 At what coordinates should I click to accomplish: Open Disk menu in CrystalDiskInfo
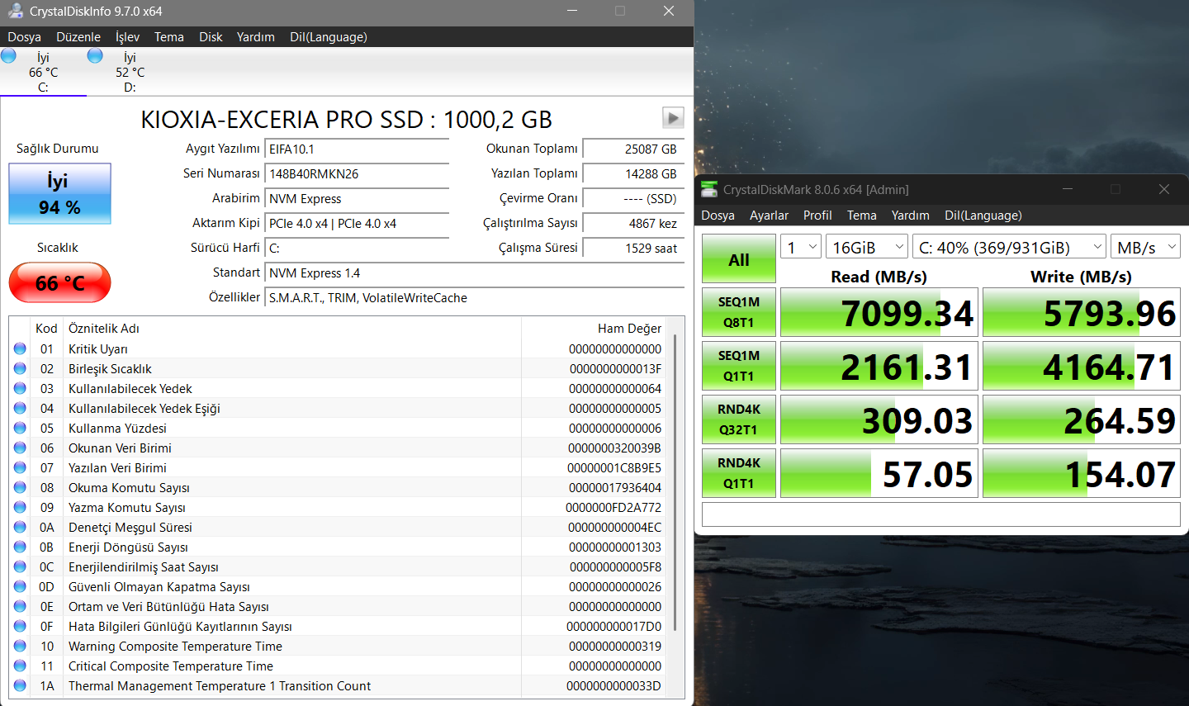(x=211, y=36)
